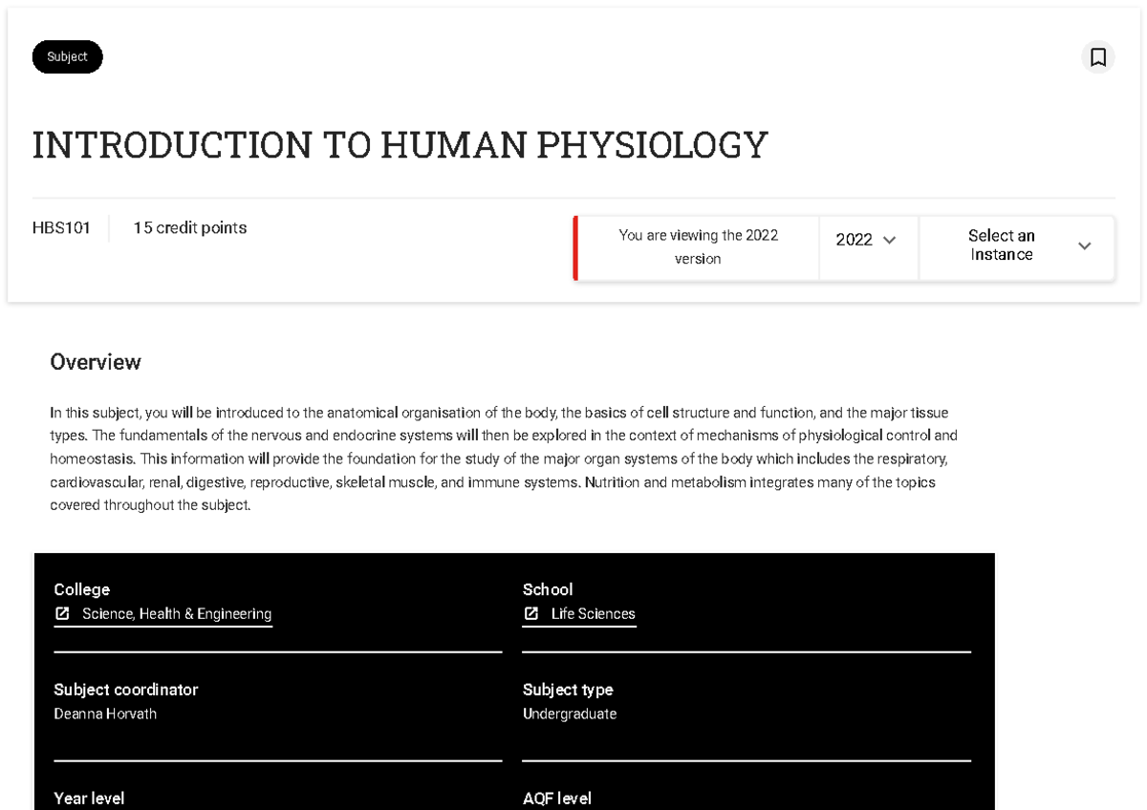Viewport: 1147px width, 810px height.
Task: Click the Year level label
Action: click(89, 799)
